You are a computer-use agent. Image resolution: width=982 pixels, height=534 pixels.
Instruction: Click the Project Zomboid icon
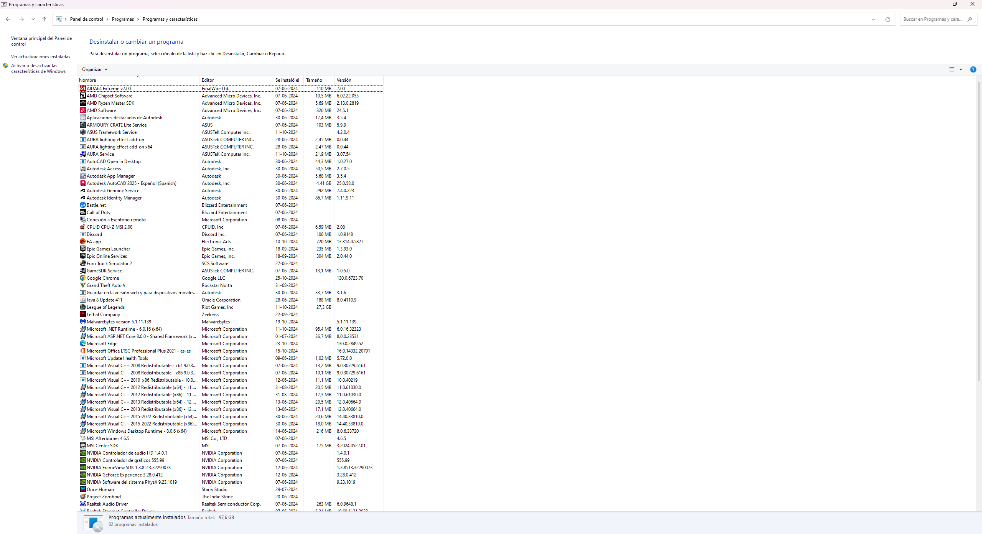pyautogui.click(x=82, y=497)
